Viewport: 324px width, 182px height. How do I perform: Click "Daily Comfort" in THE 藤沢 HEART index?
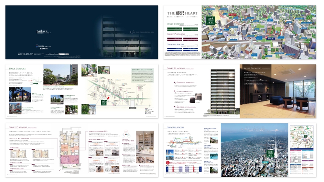175,24
